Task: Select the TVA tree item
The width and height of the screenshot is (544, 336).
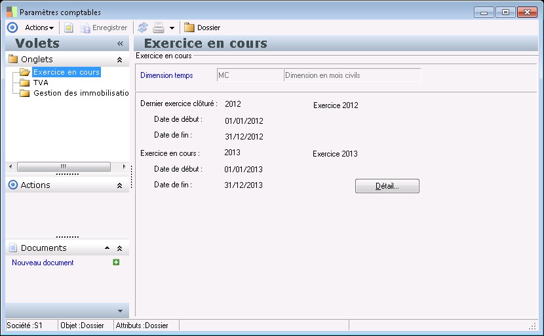Action: pos(41,83)
